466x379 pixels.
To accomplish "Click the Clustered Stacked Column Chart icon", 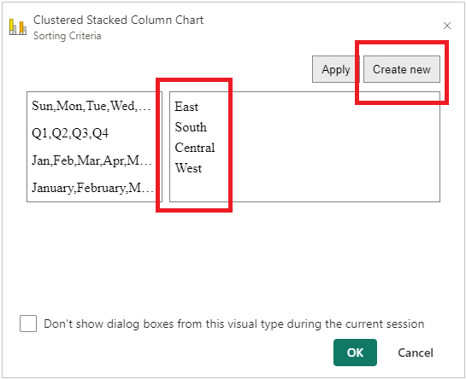I will pyautogui.click(x=18, y=26).
